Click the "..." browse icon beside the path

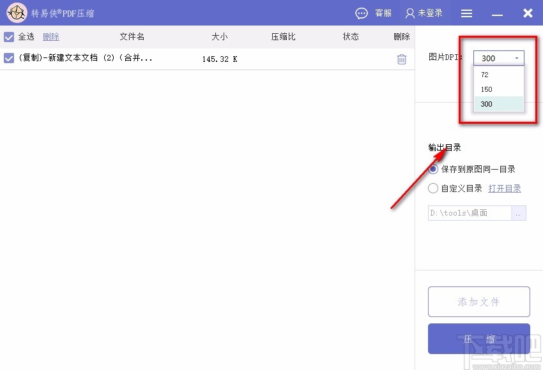point(521,213)
